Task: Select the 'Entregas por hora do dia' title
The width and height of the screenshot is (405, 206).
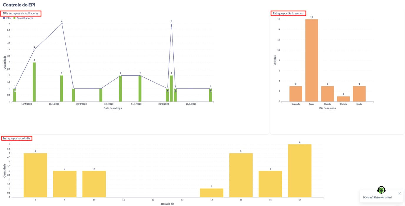Action: click(16, 138)
